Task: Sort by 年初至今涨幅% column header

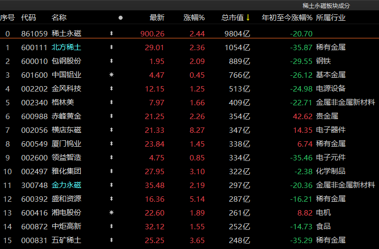Action: coord(287,17)
